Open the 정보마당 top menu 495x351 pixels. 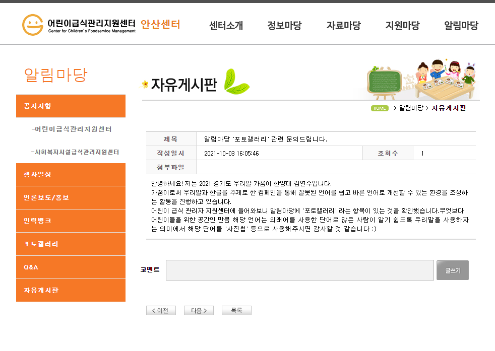point(284,26)
